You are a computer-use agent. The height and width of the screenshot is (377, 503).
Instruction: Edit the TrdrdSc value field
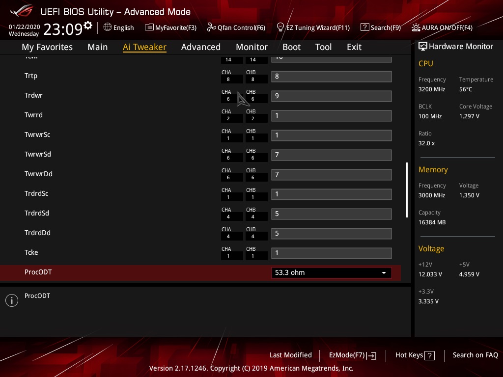tap(332, 194)
